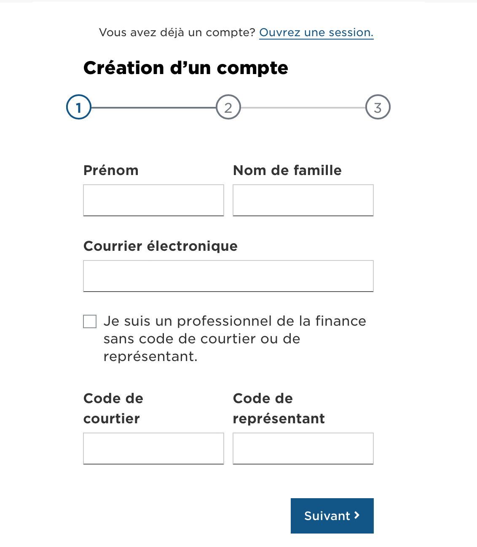
Task: Focus the Code de courtier field
Action: (x=153, y=449)
